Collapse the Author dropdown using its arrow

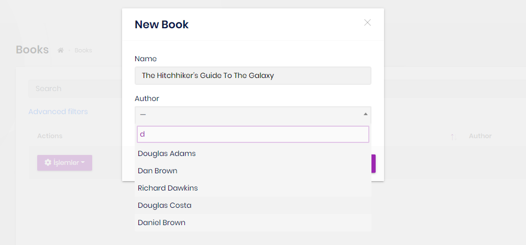point(366,115)
